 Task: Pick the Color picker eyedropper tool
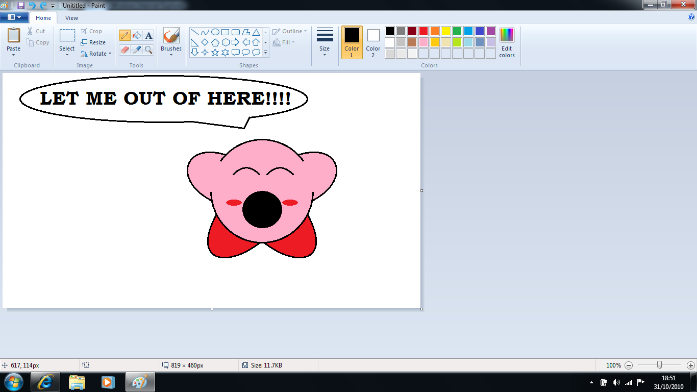[x=137, y=50]
